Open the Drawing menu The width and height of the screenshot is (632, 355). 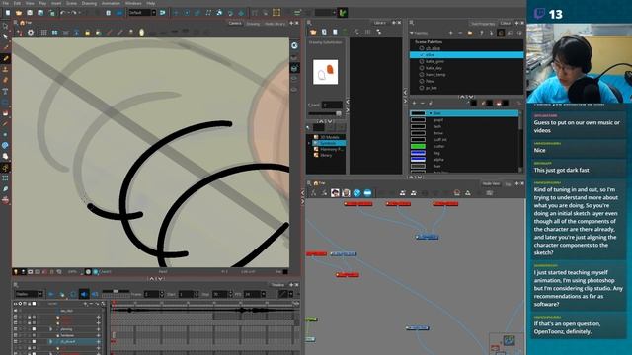coord(89,3)
